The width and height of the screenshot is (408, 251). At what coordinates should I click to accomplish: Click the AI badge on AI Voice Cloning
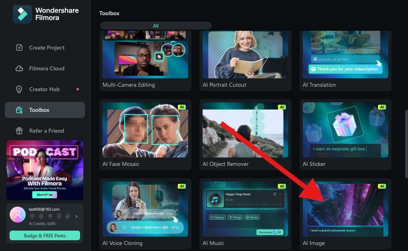pyautogui.click(x=182, y=186)
